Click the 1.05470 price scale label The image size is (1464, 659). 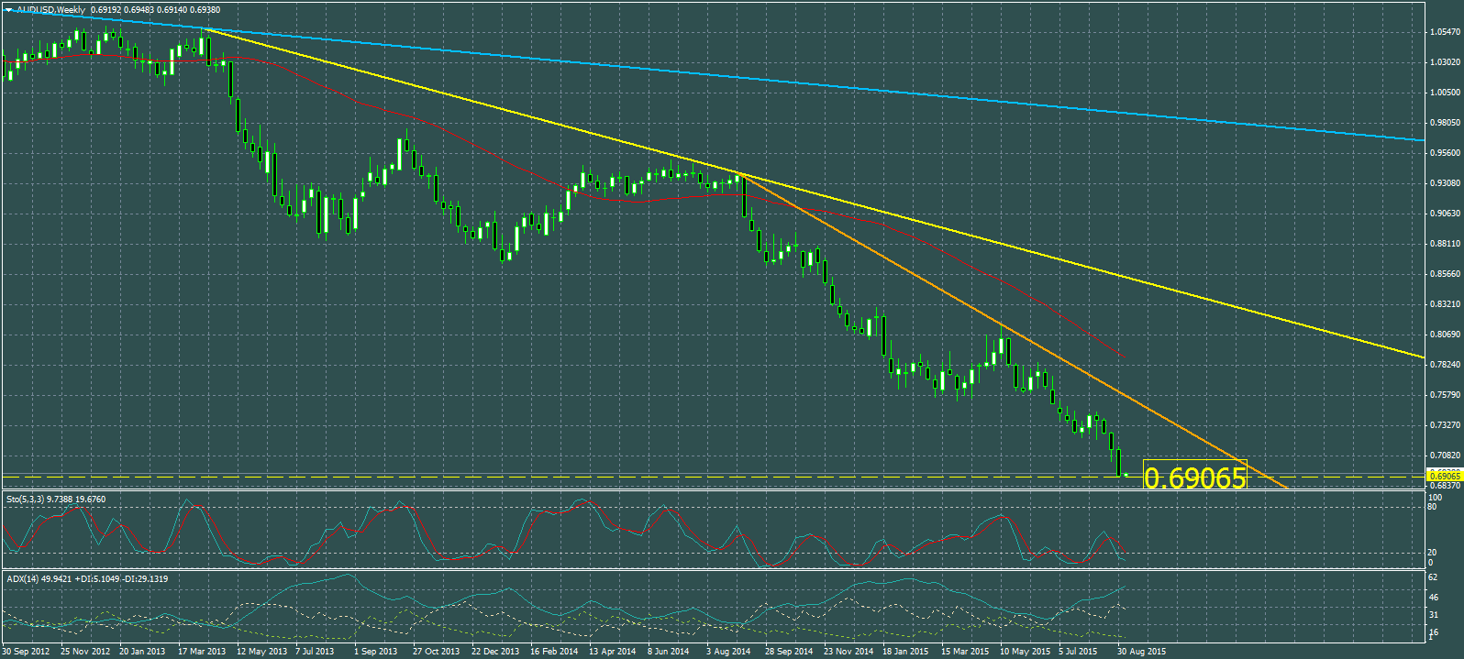[1444, 32]
